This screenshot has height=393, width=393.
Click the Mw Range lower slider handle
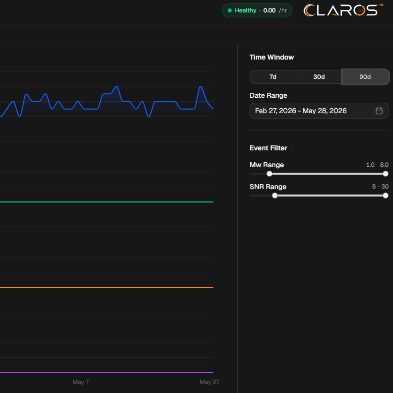269,174
